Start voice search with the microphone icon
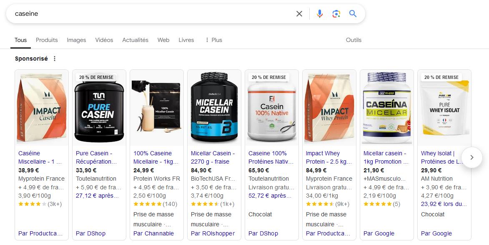Image resolution: width=489 pixels, height=245 pixels. point(320,14)
